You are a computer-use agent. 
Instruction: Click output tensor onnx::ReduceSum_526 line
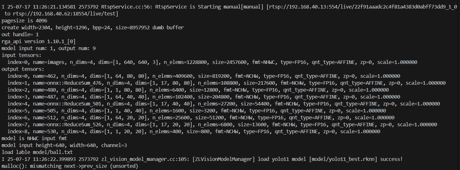tap(222, 125)
